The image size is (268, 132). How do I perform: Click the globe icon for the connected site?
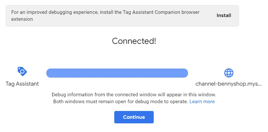(229, 73)
